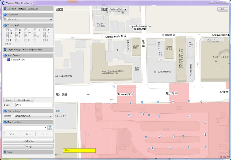
Task: Click the Higashishiokojicho map label
Action: click(140, 26)
